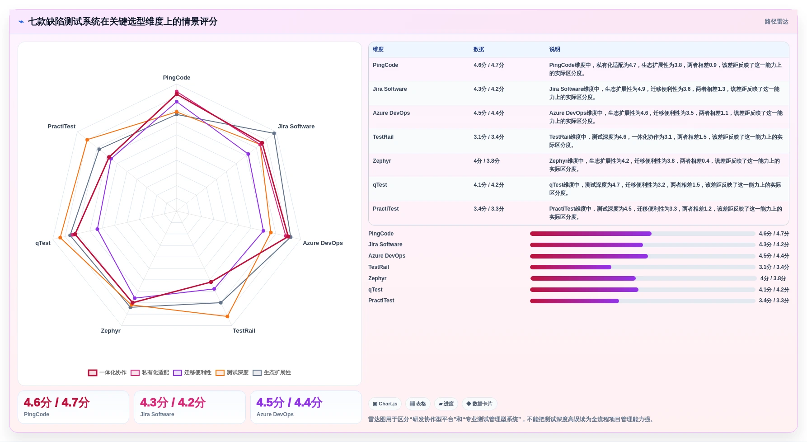807x442 pixels.
Task: Click the Jira Software progress bar
Action: click(643, 245)
